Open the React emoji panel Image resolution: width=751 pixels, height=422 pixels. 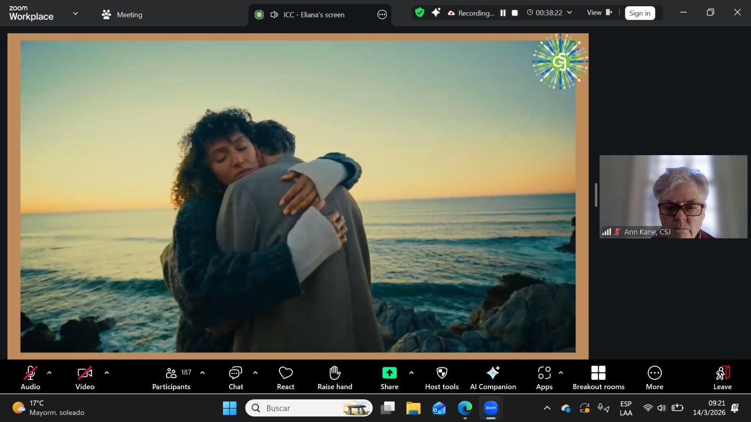point(285,377)
